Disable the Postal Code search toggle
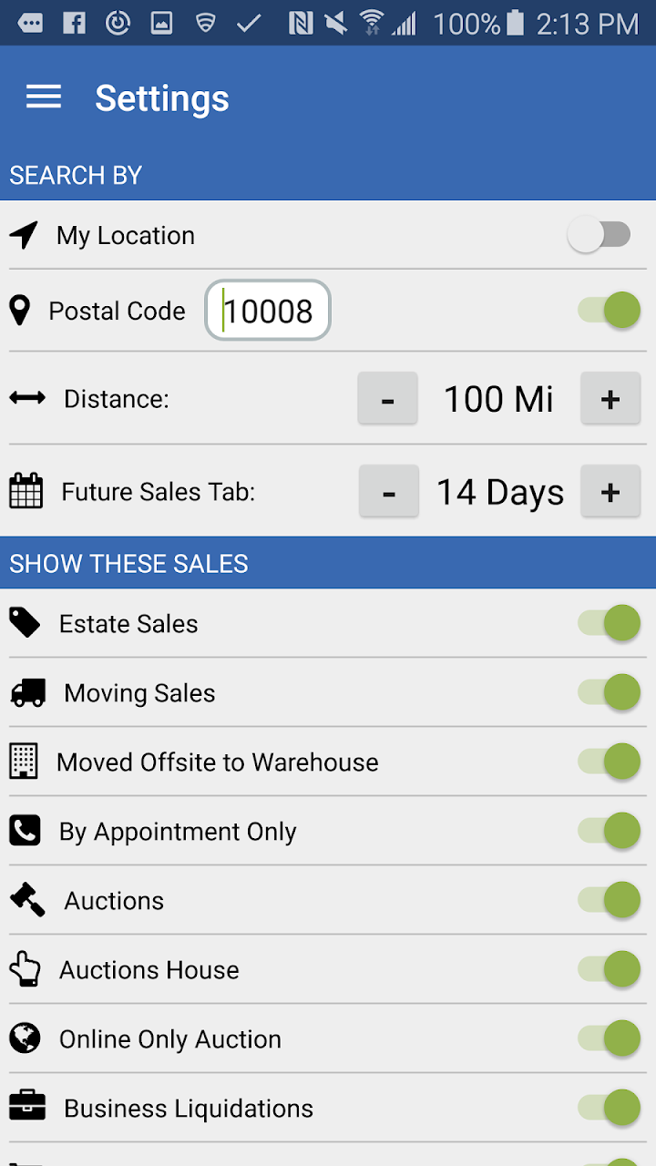 609,311
